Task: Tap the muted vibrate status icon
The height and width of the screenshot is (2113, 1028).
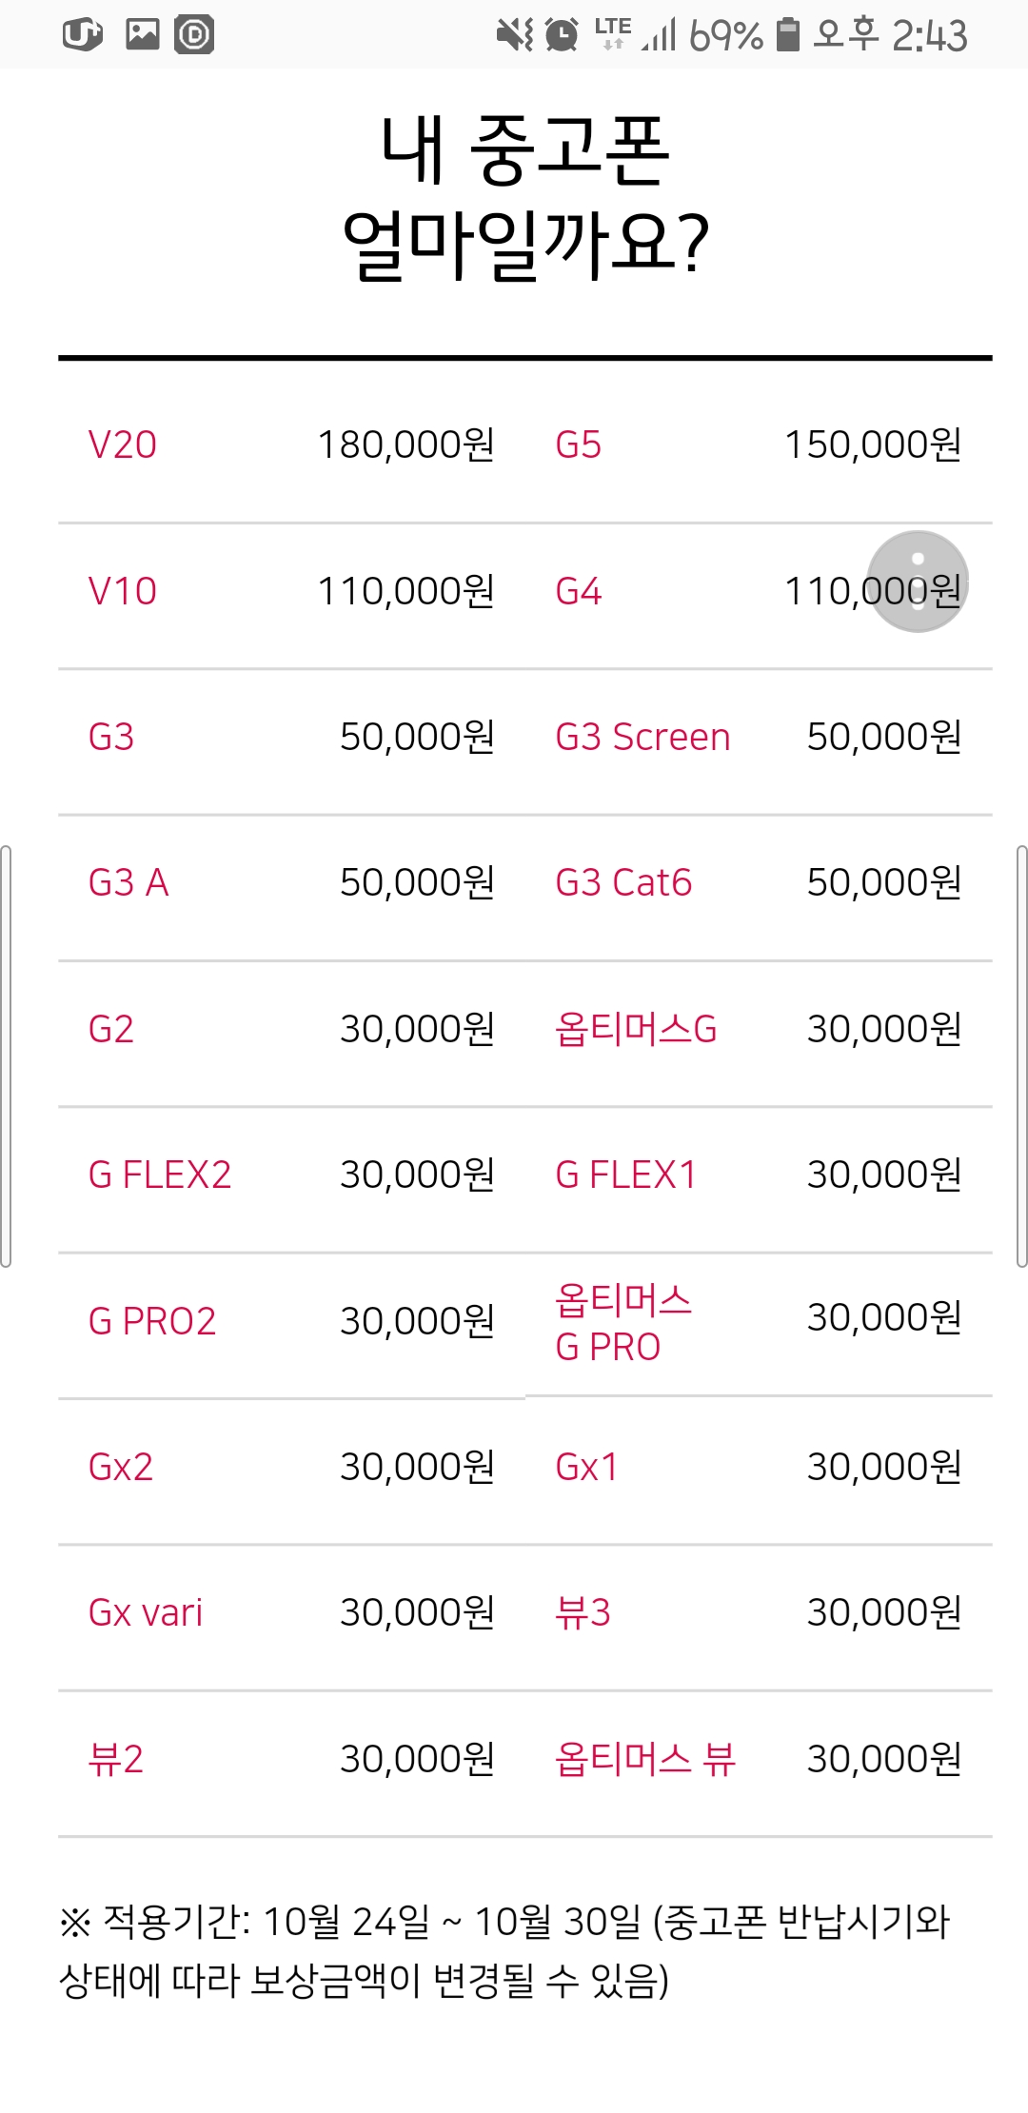Action: click(515, 35)
